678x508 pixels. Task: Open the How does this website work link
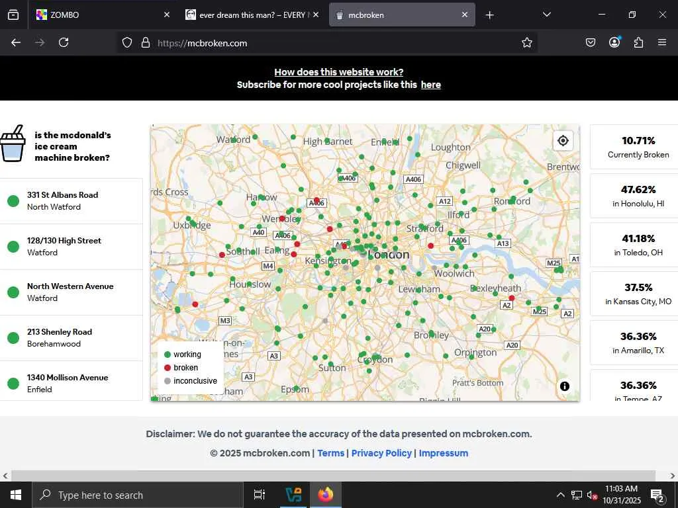[338, 72]
